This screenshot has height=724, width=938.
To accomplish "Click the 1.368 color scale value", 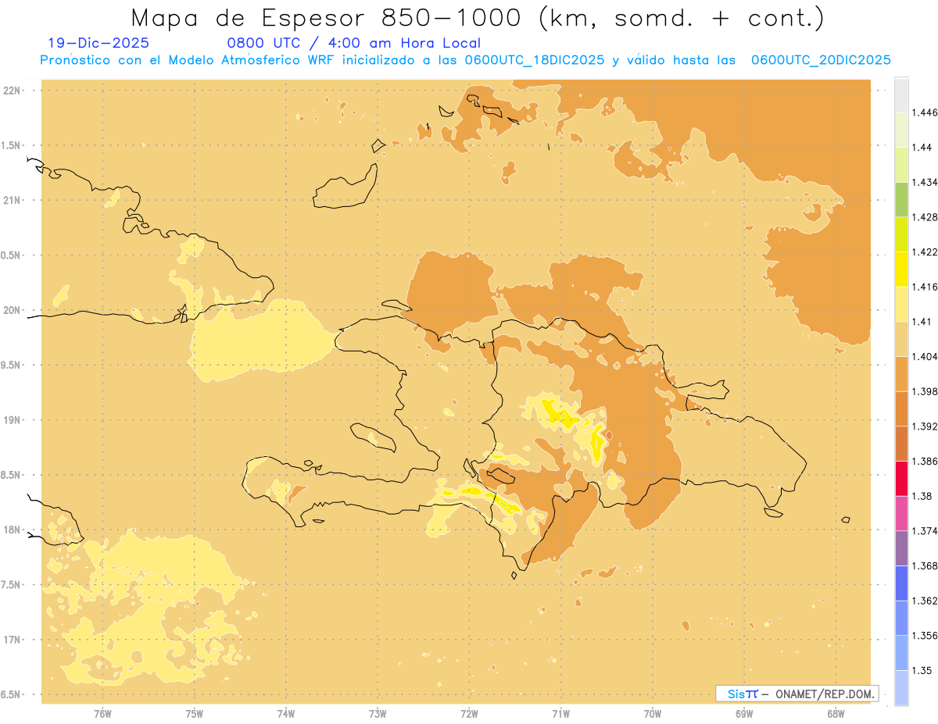I will click(x=925, y=565).
